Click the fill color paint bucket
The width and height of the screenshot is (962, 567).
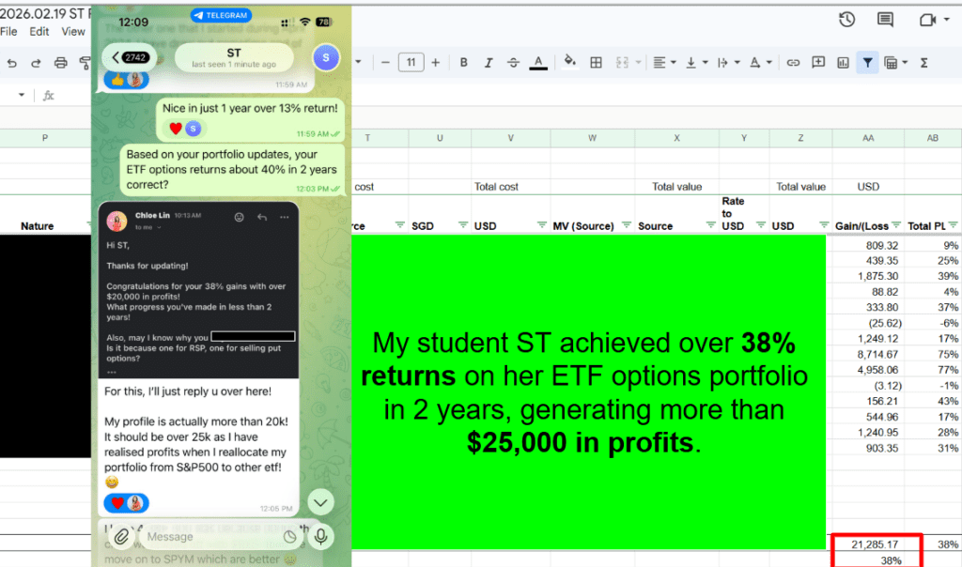[570, 63]
